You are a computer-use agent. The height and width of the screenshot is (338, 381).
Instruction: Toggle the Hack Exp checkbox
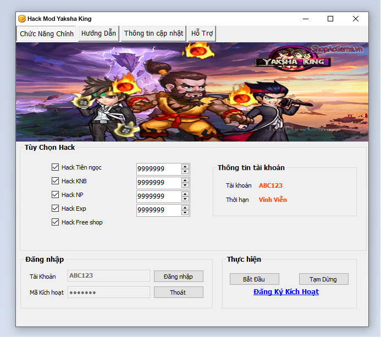pos(55,209)
